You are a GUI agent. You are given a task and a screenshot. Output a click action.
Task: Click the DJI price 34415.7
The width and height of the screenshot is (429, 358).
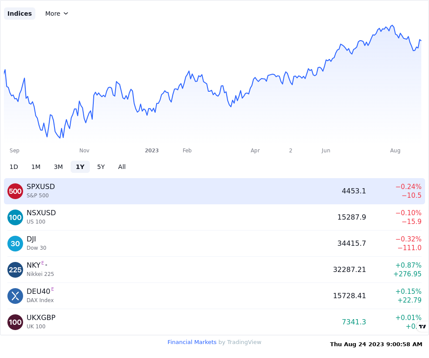point(351,243)
